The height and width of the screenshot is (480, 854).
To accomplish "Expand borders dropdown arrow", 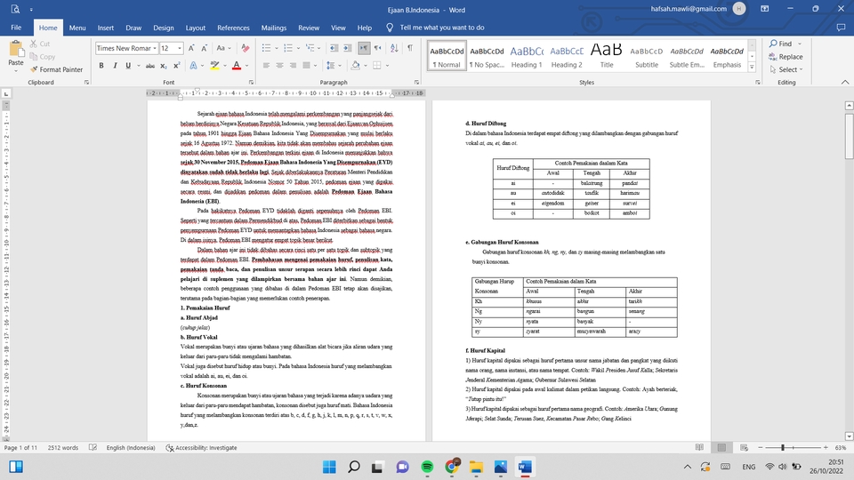I will (387, 66).
